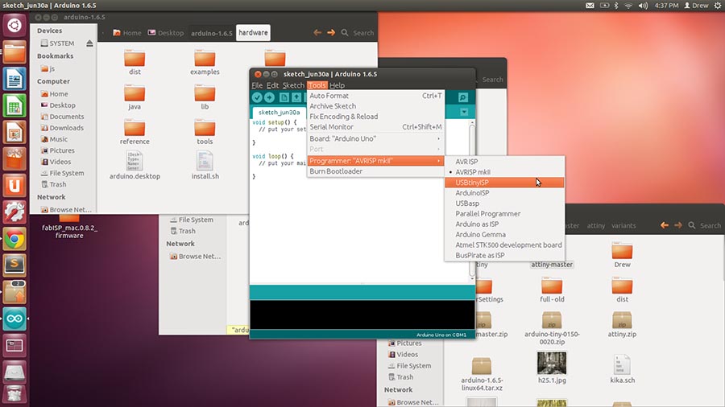725x407 pixels.
Task: Click the New sketch toolbar icon
Action: click(284, 97)
